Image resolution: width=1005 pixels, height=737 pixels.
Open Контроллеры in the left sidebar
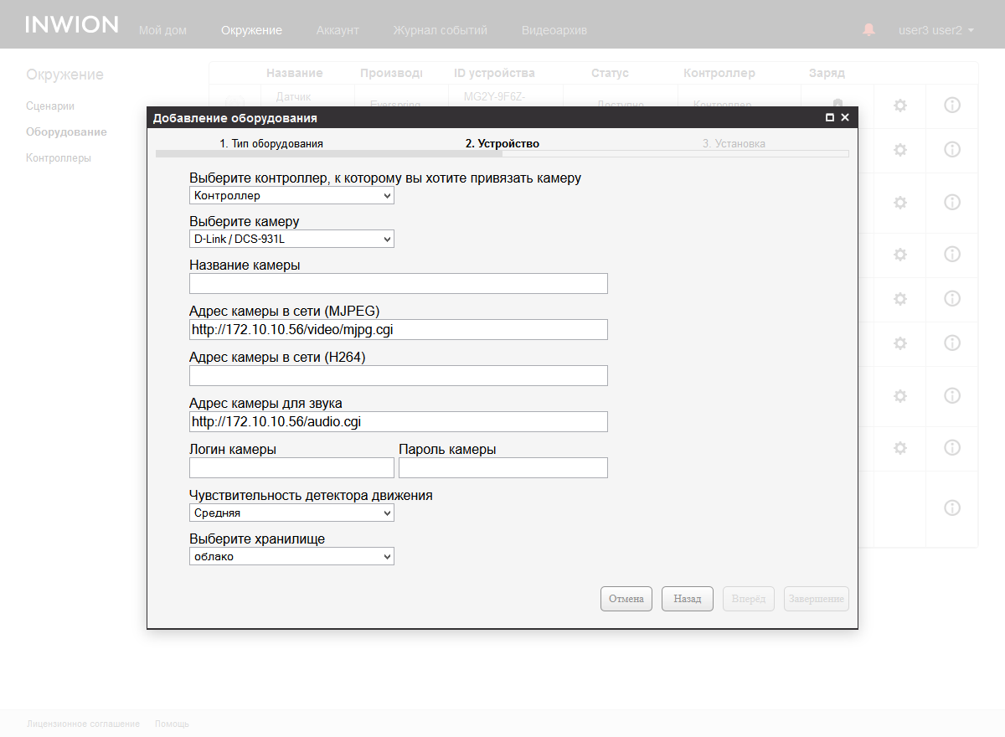59,158
